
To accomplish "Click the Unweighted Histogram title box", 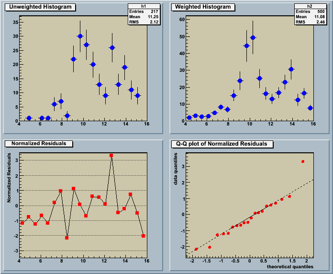I will tap(41, 7).
